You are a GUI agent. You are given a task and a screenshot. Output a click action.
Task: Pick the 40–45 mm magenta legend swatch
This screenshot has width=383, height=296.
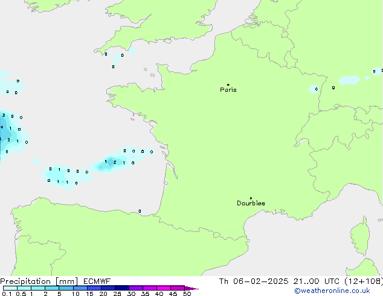coord(164,288)
